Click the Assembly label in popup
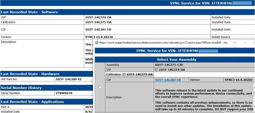The width and height of the screenshot is (255, 113). tap(112, 65)
